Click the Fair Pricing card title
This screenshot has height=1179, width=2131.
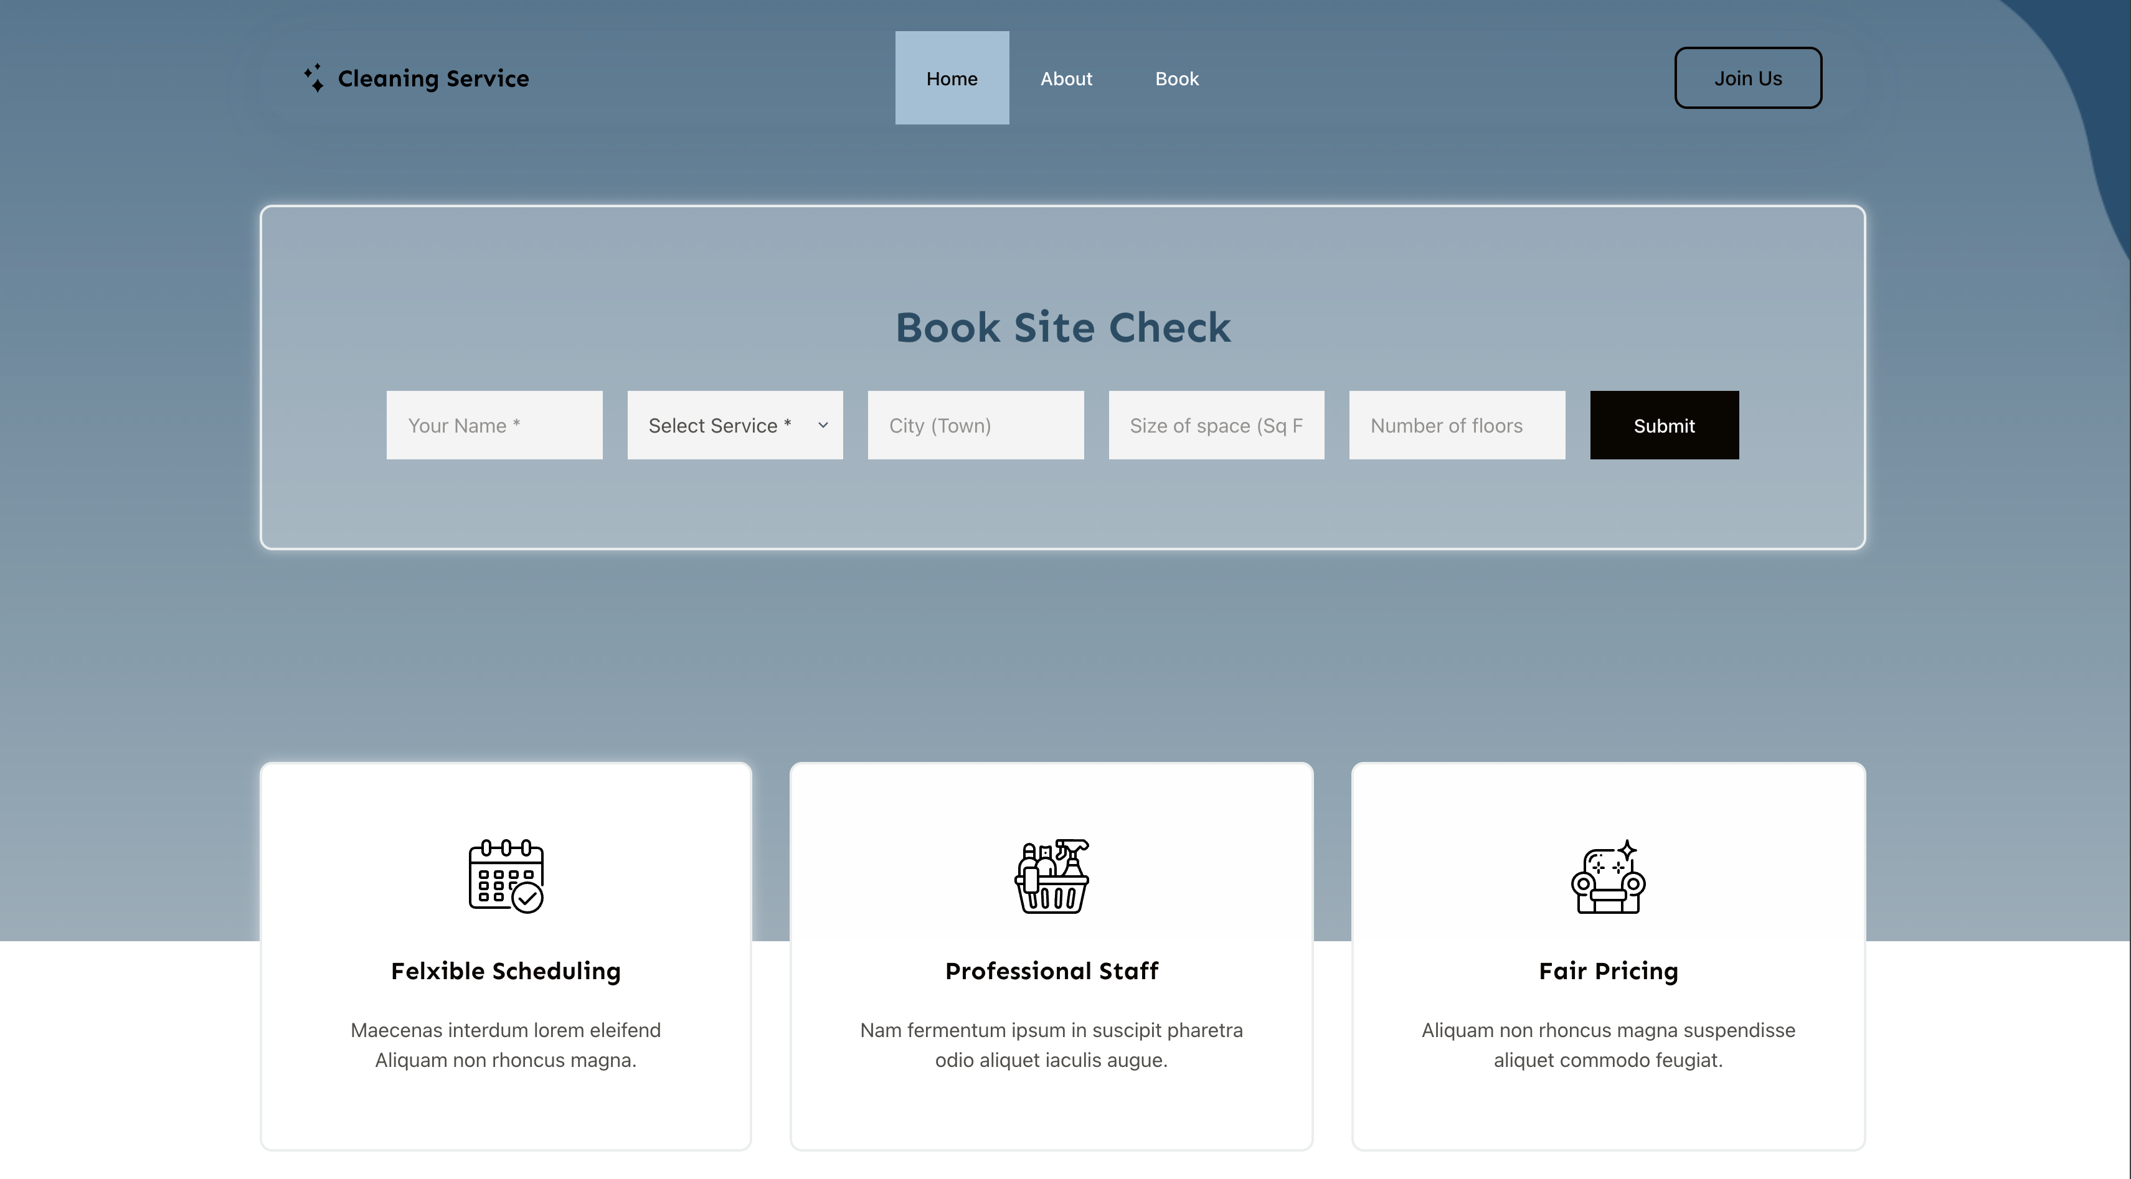1607,970
